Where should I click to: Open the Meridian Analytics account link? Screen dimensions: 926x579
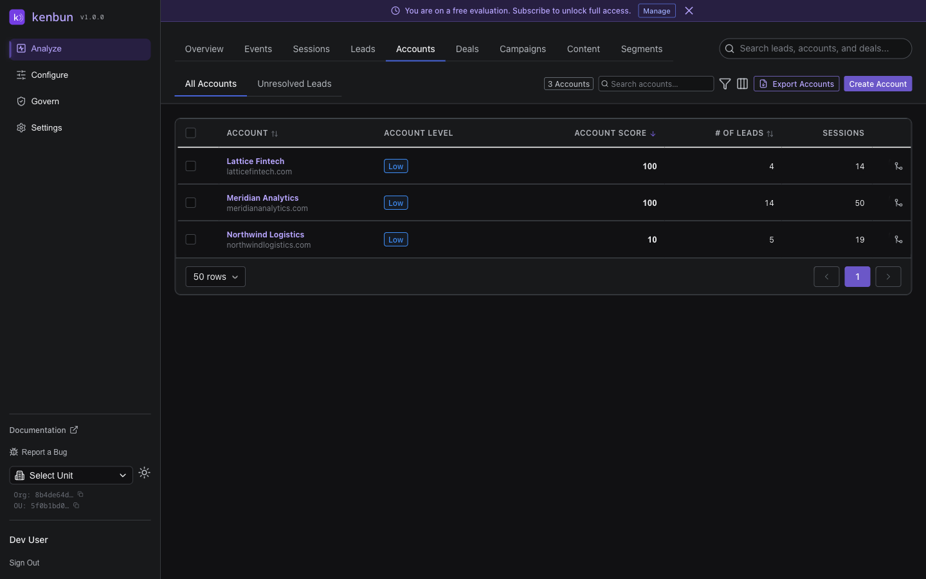pos(262,198)
